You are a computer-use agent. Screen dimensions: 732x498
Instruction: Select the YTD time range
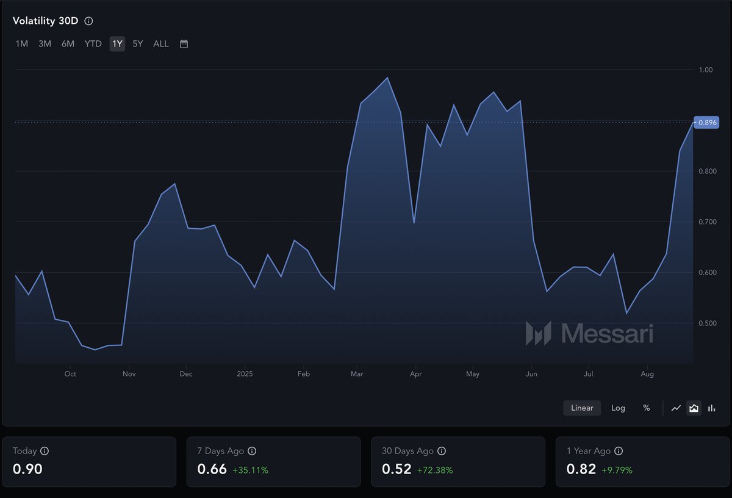point(93,44)
